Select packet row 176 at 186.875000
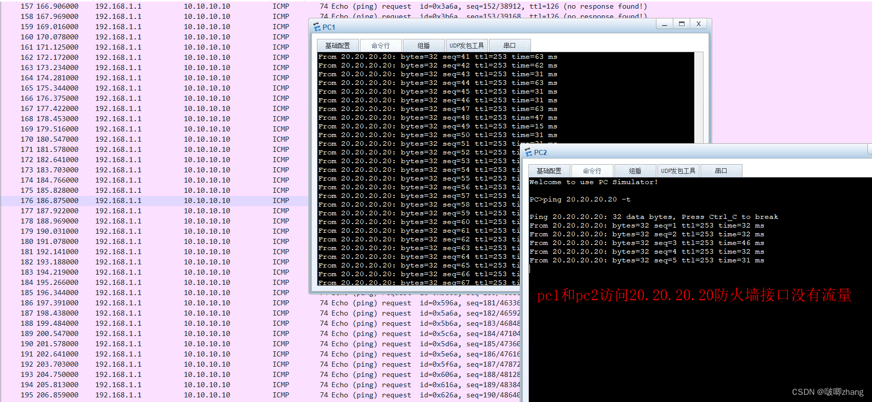 pyautogui.click(x=154, y=200)
